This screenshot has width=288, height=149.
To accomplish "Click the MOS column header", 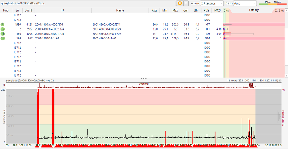I will [217, 10].
